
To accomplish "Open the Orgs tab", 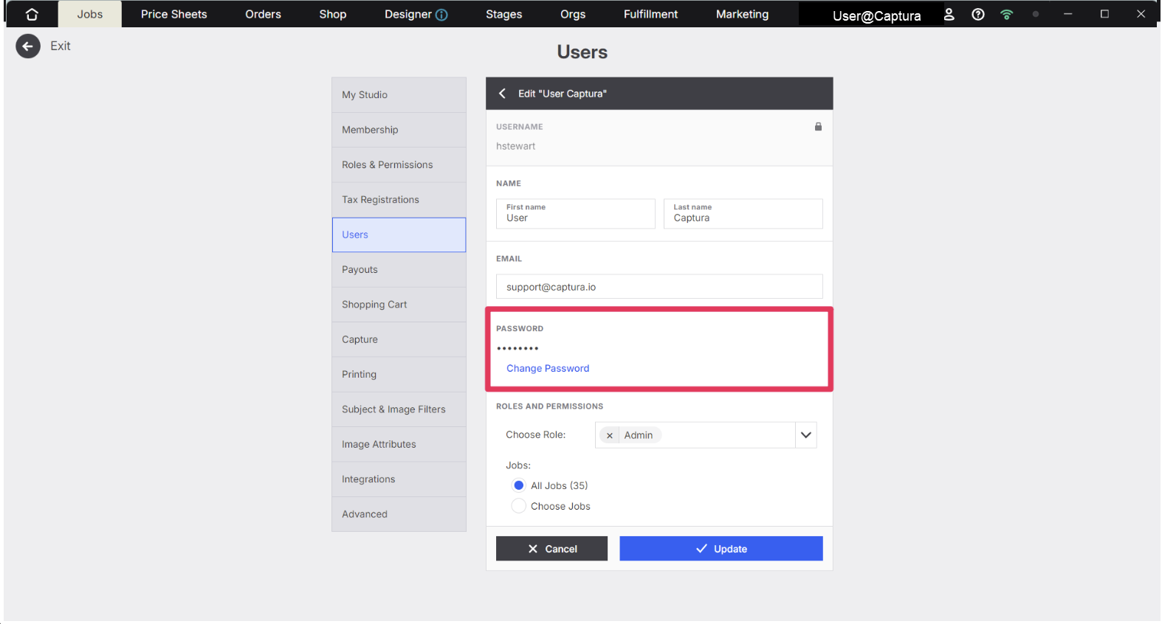I will [x=573, y=14].
